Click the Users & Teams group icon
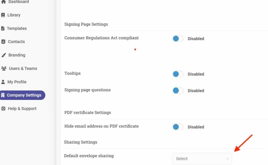268x165 pixels. coord(4,68)
